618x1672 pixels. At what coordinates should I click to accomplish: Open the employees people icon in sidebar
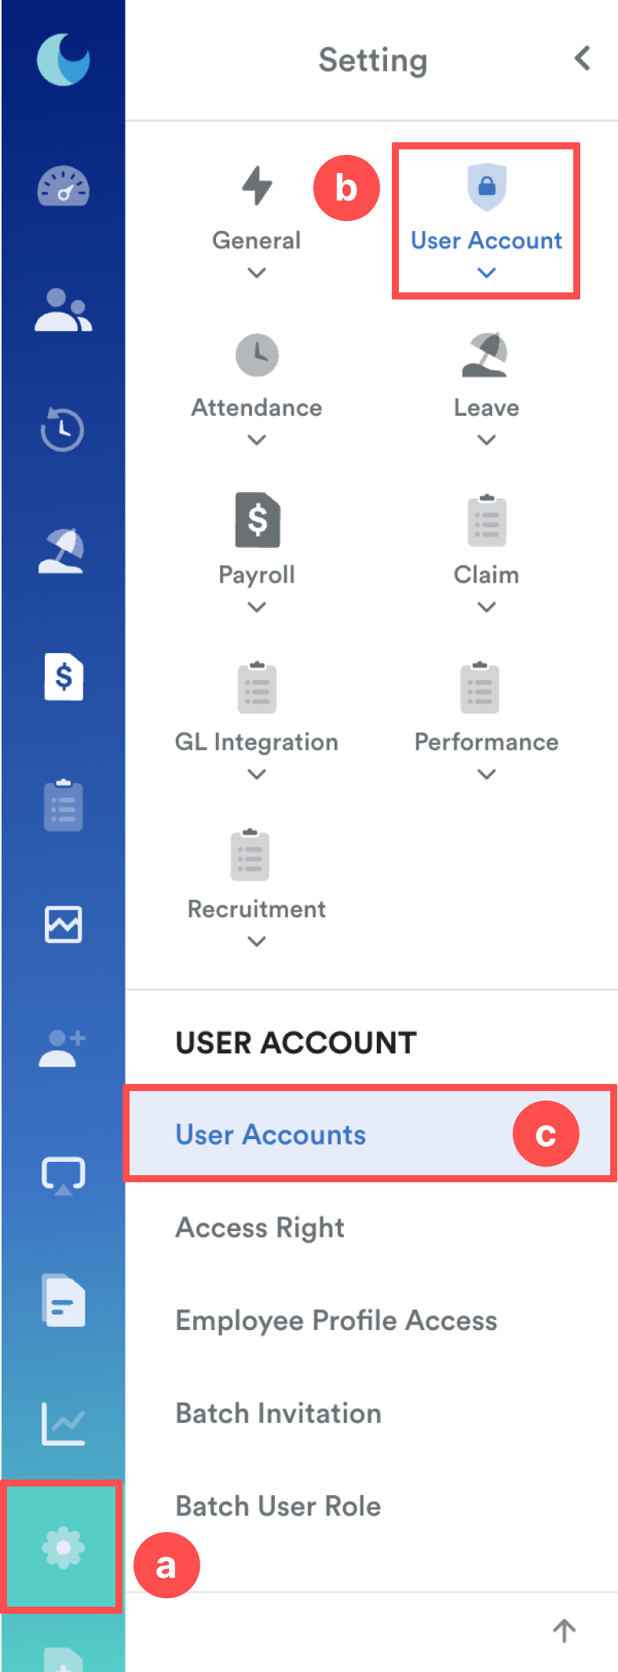tap(64, 310)
